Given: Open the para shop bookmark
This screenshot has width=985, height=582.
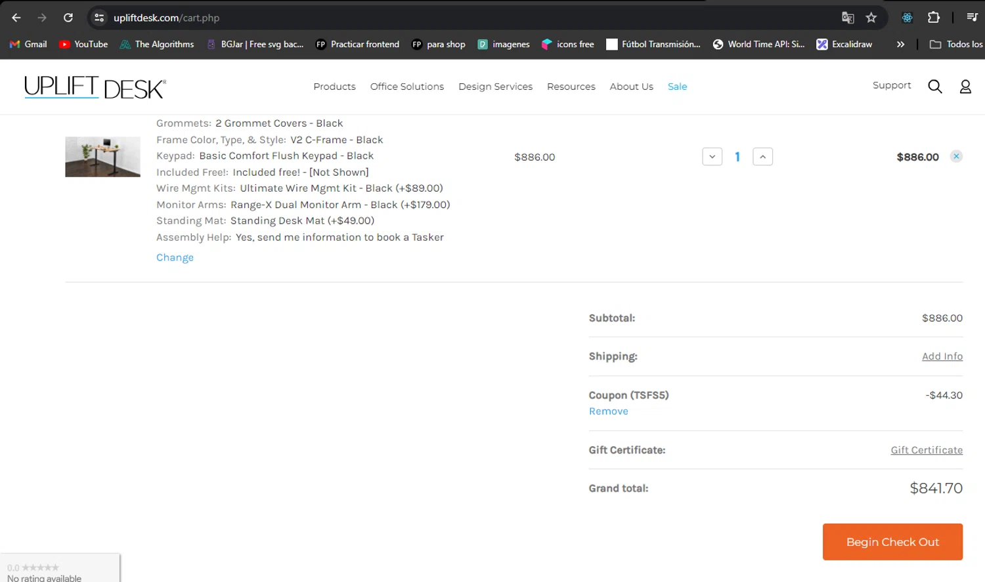Looking at the screenshot, I should click(439, 44).
